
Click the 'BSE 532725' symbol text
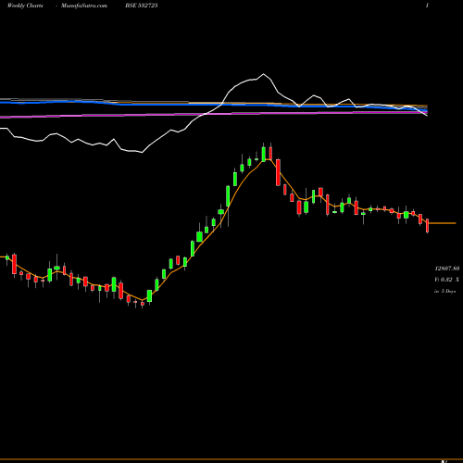142,6
